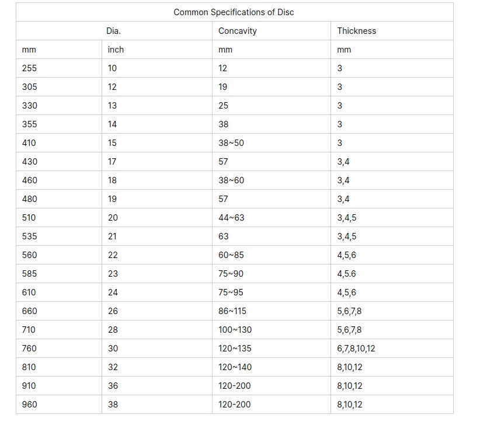Click the "Common Specifications of Disc" table title

(234, 12)
